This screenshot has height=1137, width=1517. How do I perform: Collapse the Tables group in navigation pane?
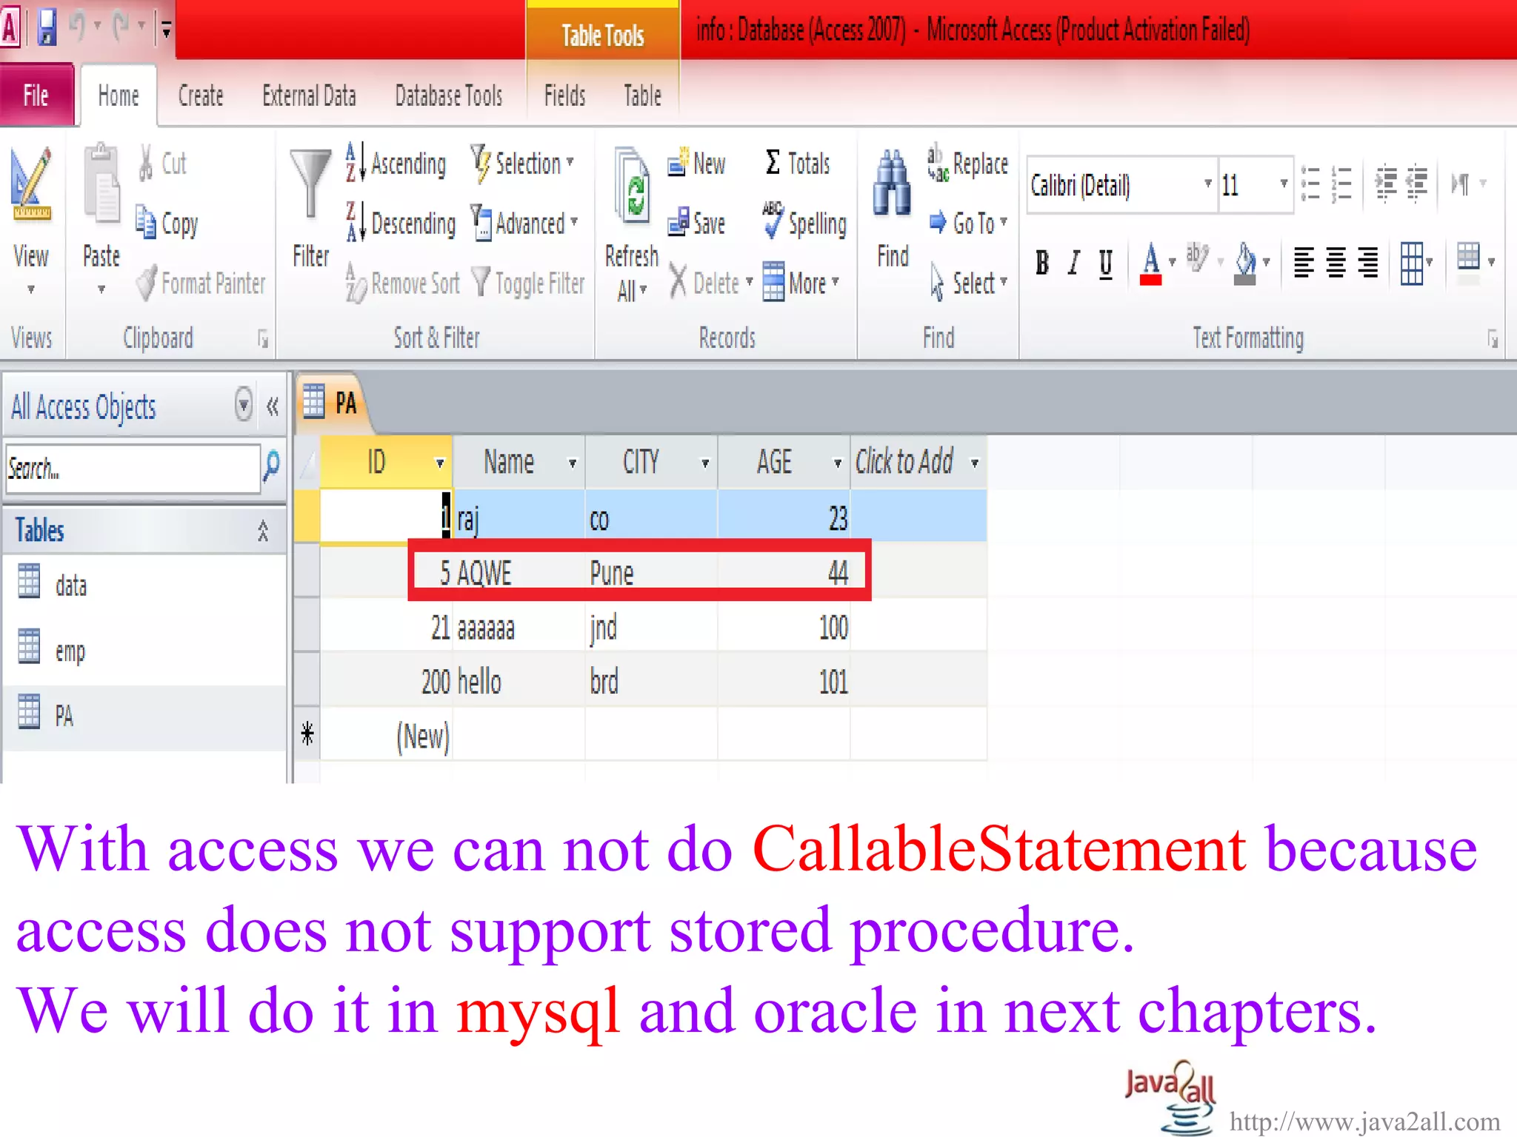point(262,530)
